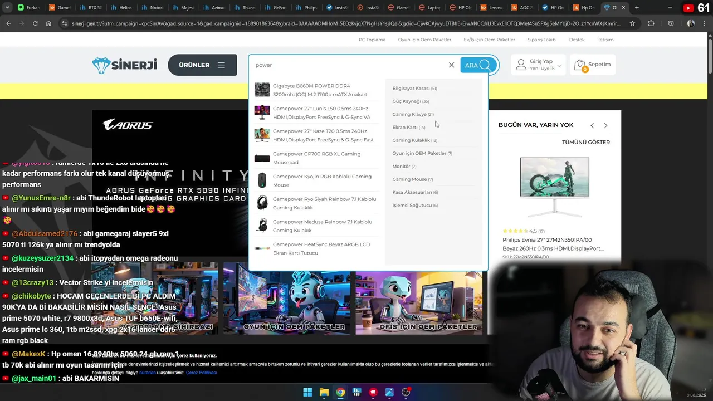Select the Güç Kaynağı (35) category
Viewport: 713px width, 401px height.
(x=411, y=101)
